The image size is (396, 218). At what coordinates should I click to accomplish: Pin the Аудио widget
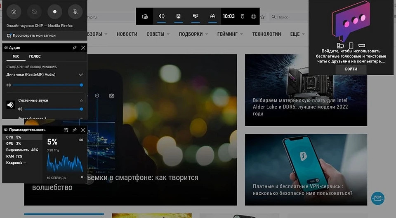pyautogui.click(x=75, y=48)
